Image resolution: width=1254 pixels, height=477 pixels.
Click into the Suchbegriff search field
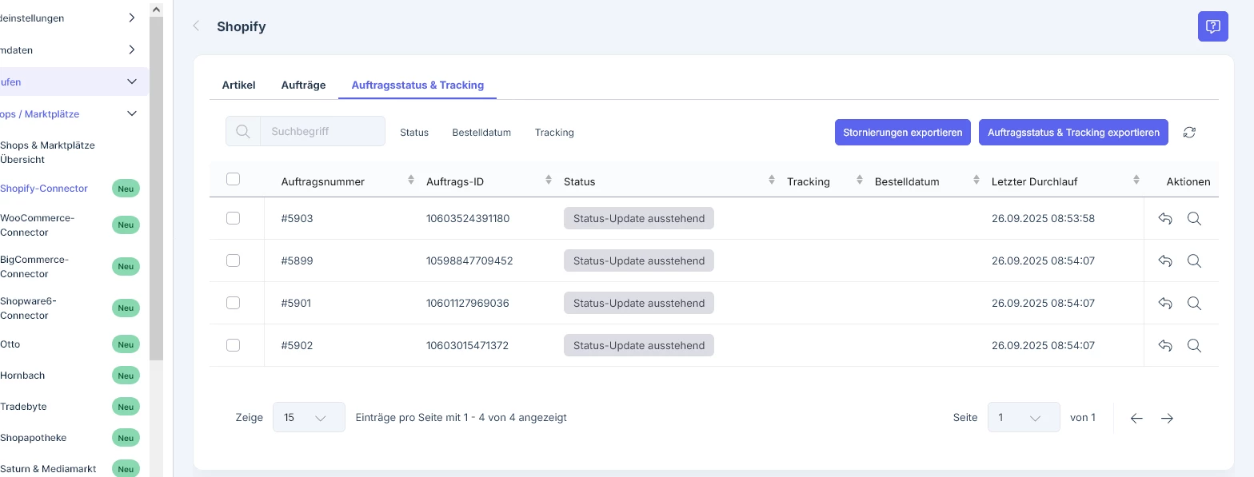point(322,132)
